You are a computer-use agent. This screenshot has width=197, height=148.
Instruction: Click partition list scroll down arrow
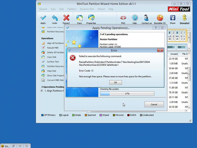[189, 108]
